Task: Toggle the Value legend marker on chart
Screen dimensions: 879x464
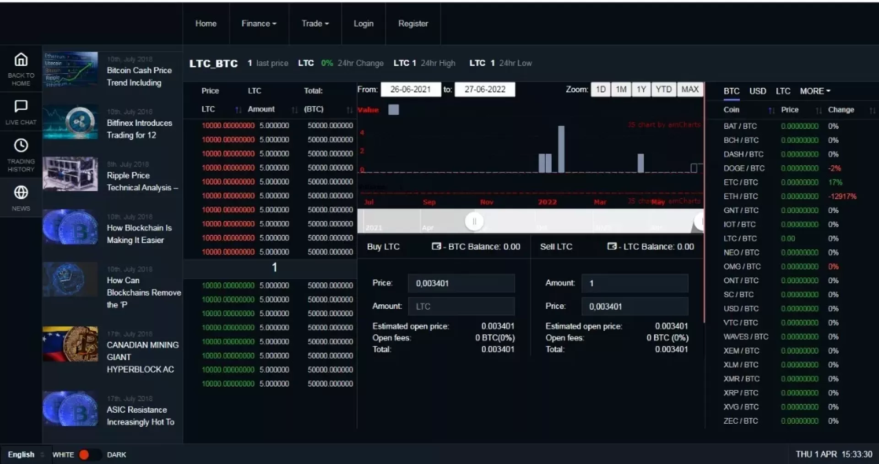Action: 393,110
